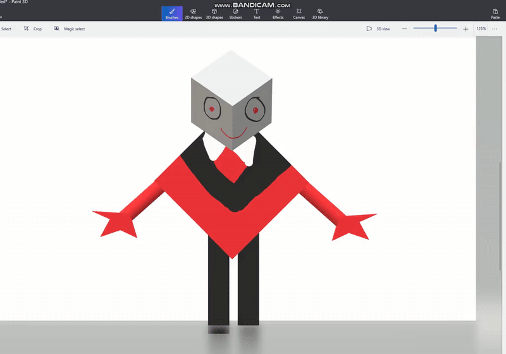This screenshot has height=354, width=506.
Task: Open the 2D shapes panel
Action: (193, 13)
